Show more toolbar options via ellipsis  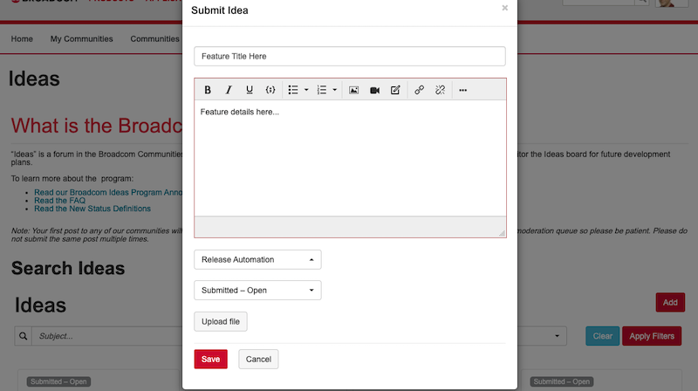(462, 90)
